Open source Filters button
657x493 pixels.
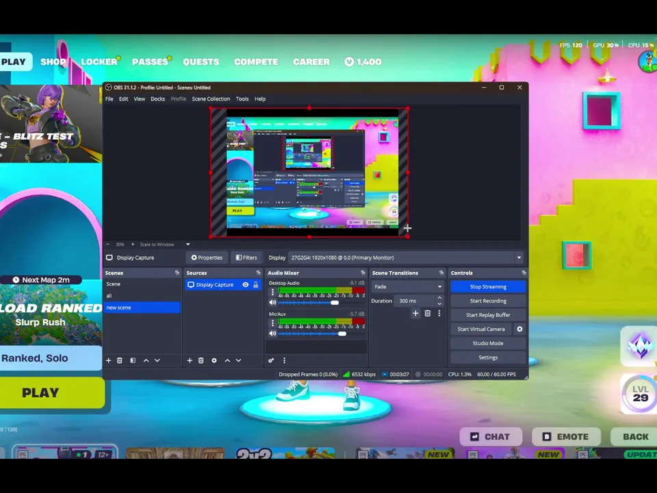click(246, 258)
